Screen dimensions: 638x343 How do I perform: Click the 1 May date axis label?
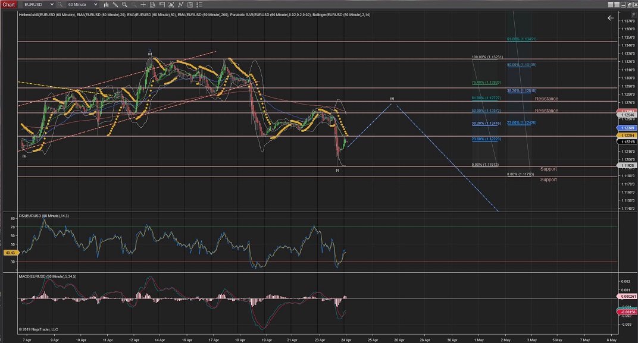tap(479, 340)
